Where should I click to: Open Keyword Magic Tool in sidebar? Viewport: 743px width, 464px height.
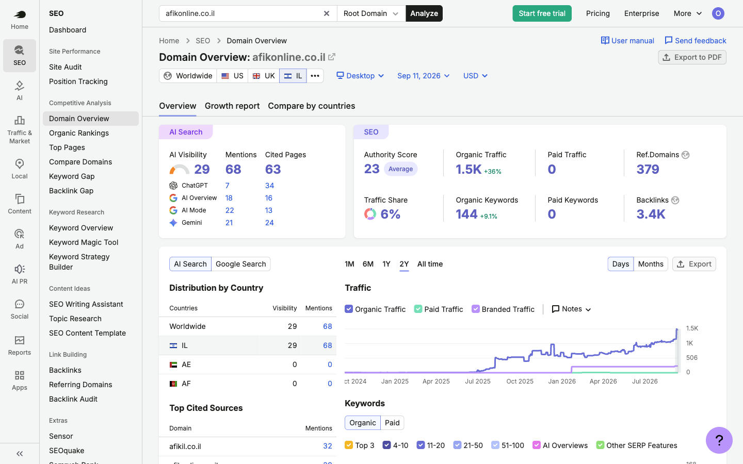point(84,242)
